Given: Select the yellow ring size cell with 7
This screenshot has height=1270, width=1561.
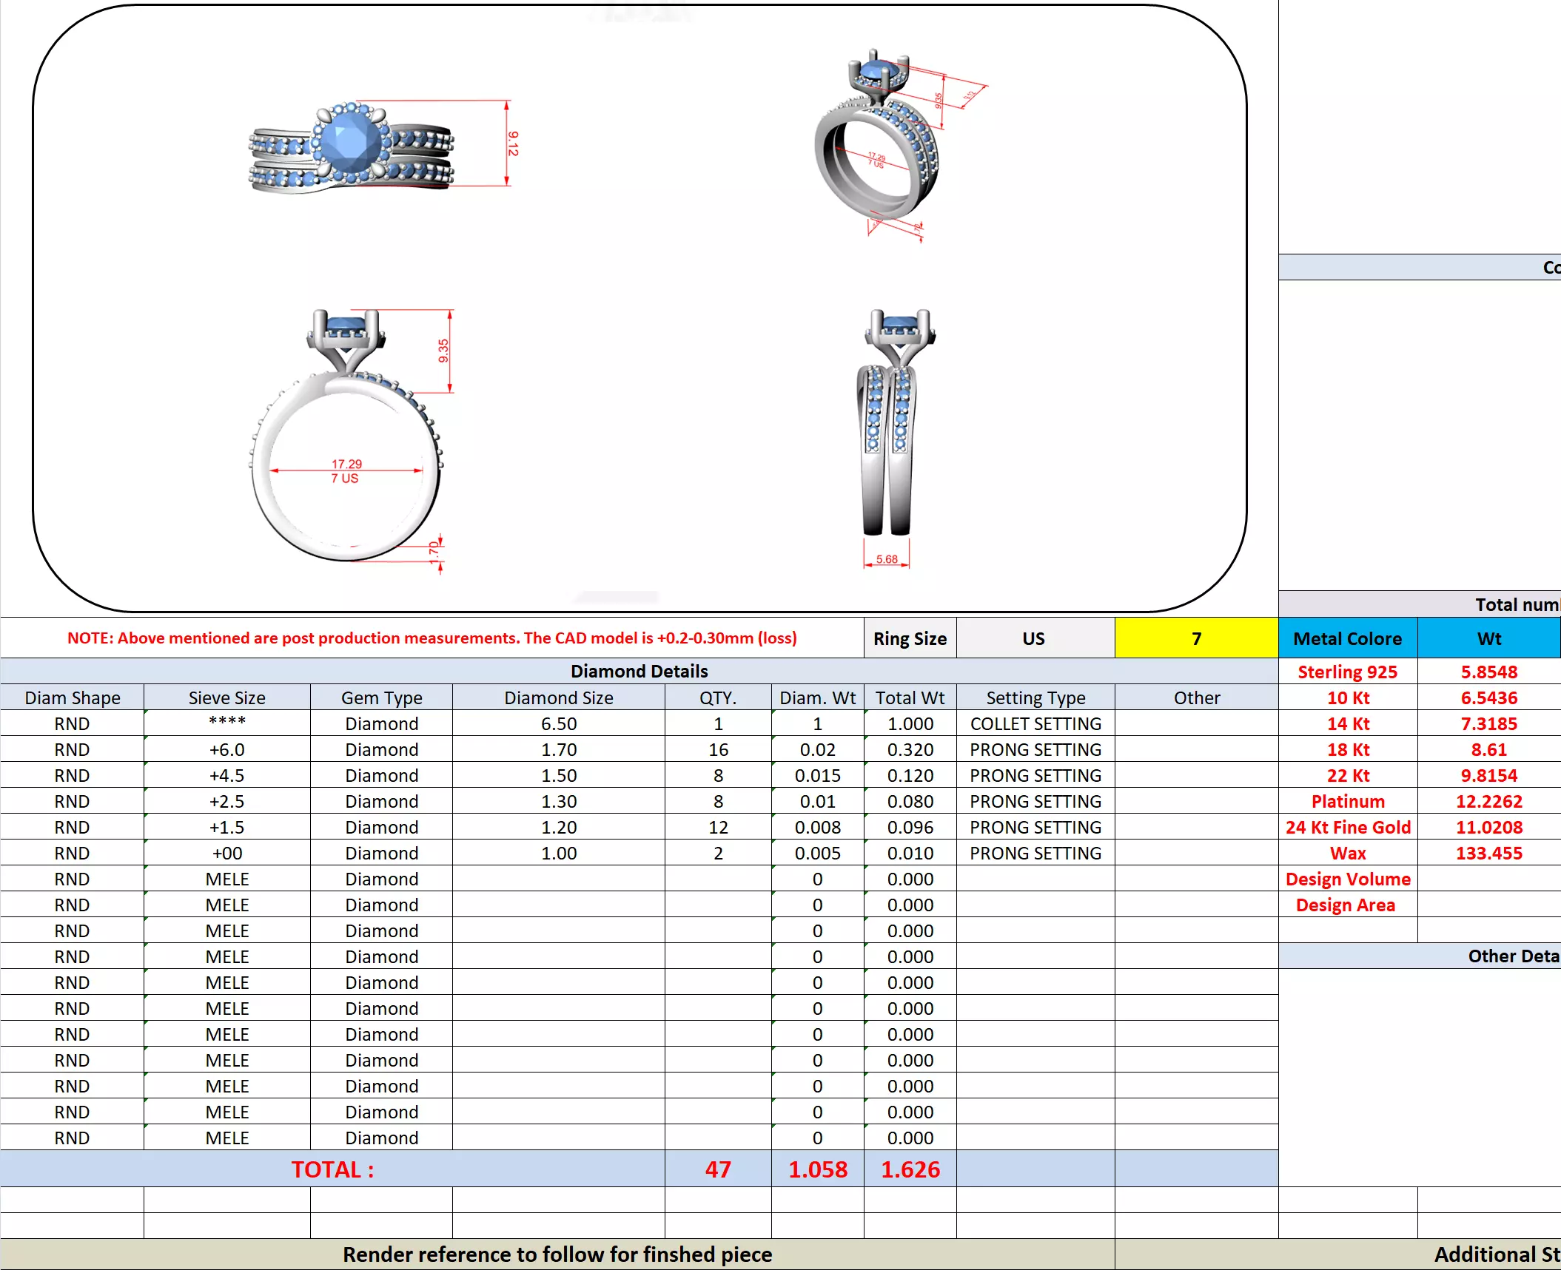Looking at the screenshot, I should [x=1195, y=638].
